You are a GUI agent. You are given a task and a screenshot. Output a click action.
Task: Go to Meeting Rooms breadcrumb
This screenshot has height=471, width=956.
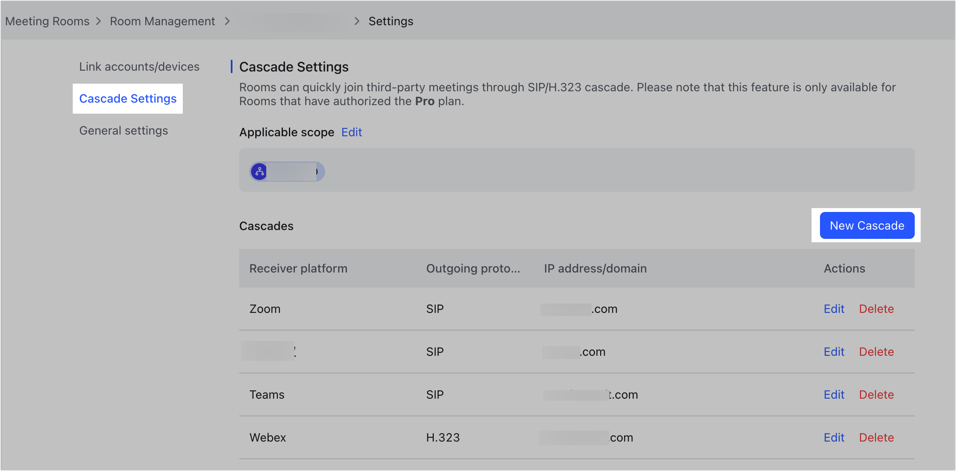[47, 21]
